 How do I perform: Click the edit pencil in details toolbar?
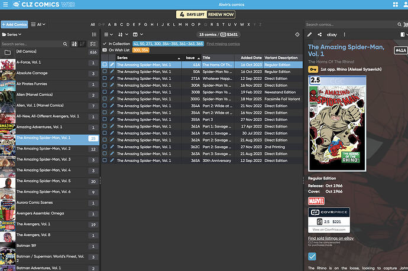pos(309,34)
